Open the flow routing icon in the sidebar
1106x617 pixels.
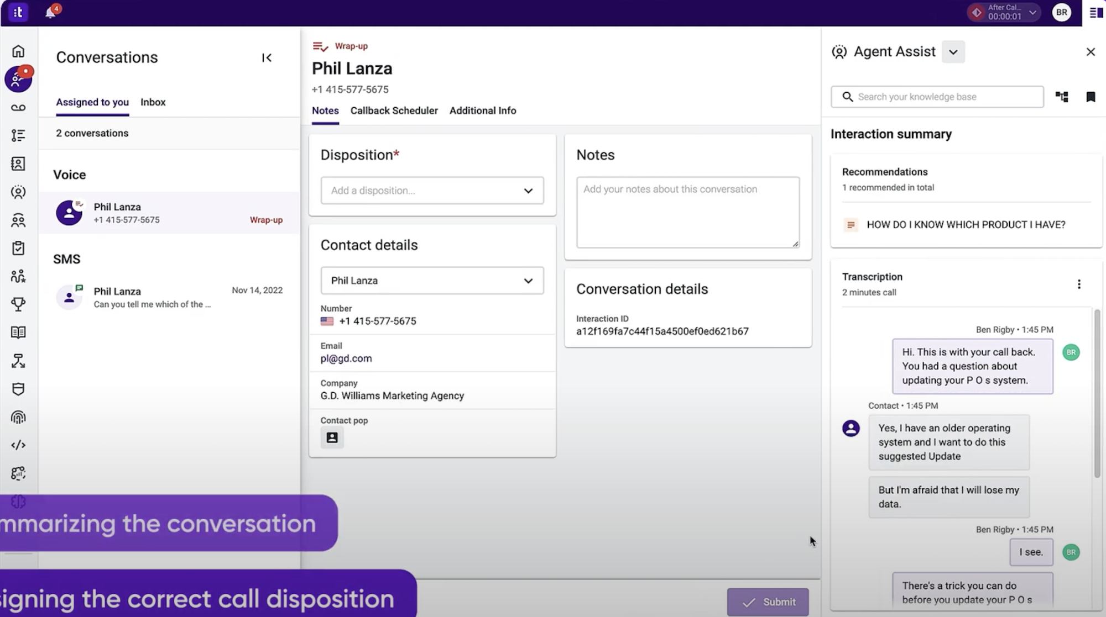[18, 361]
